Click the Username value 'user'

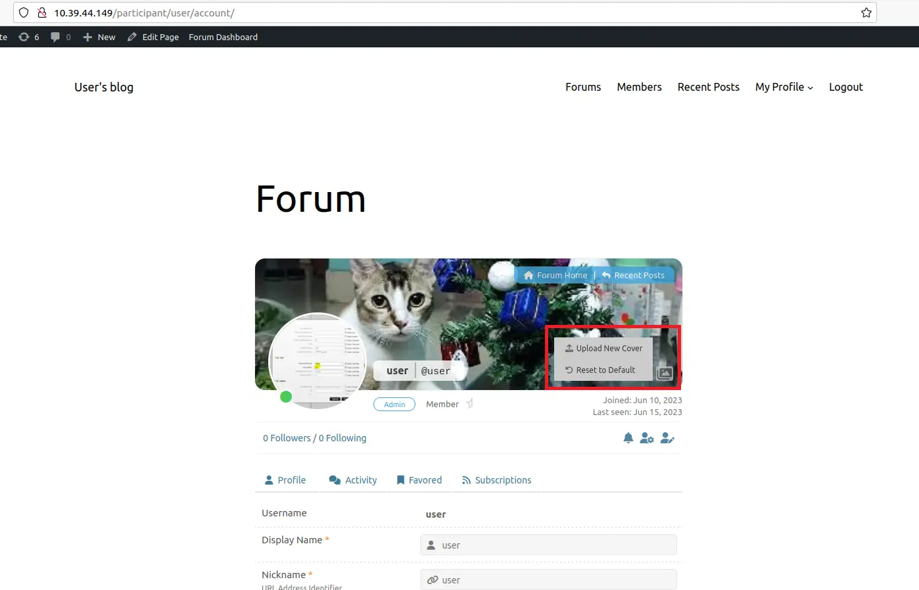(436, 514)
